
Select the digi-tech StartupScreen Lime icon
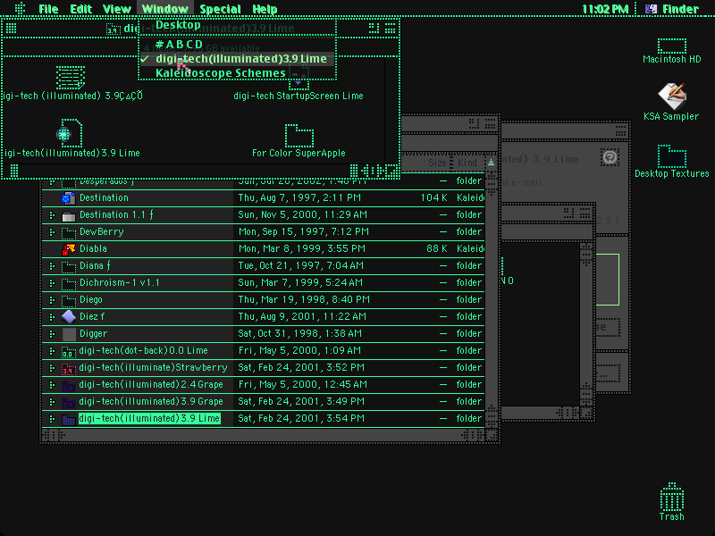[x=299, y=78]
